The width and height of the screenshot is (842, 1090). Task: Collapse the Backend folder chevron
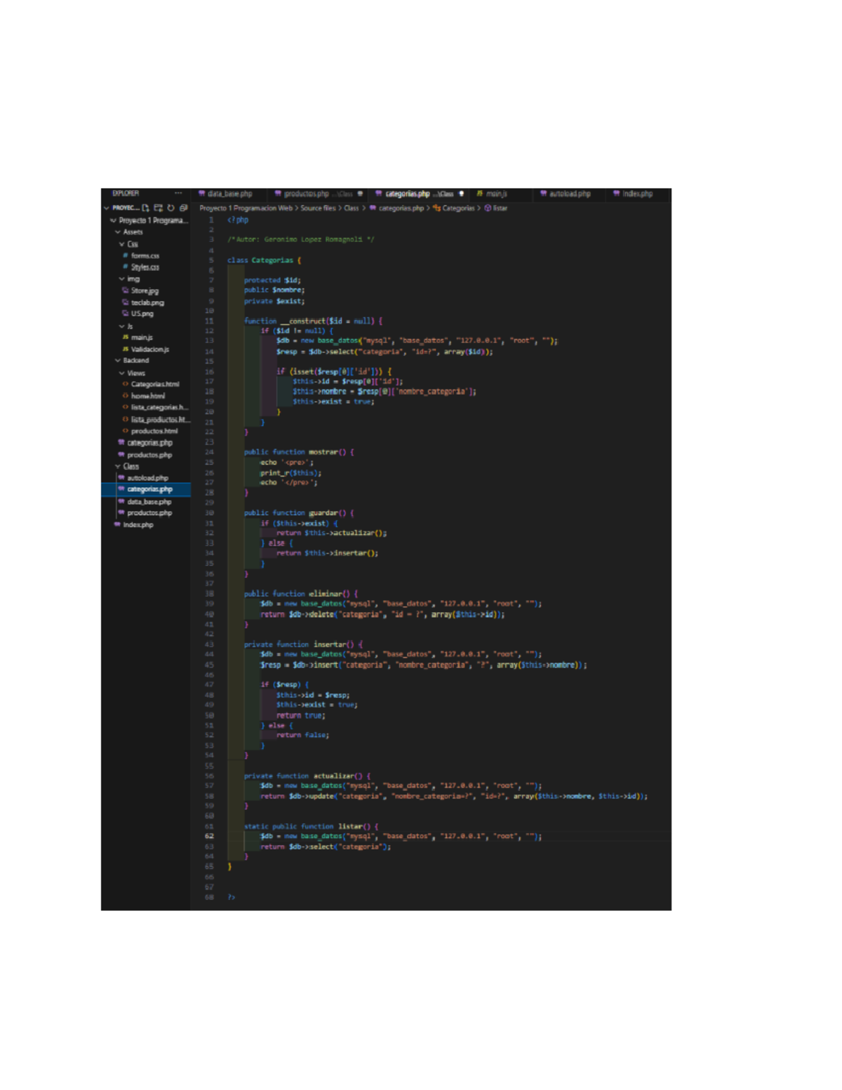(x=118, y=361)
